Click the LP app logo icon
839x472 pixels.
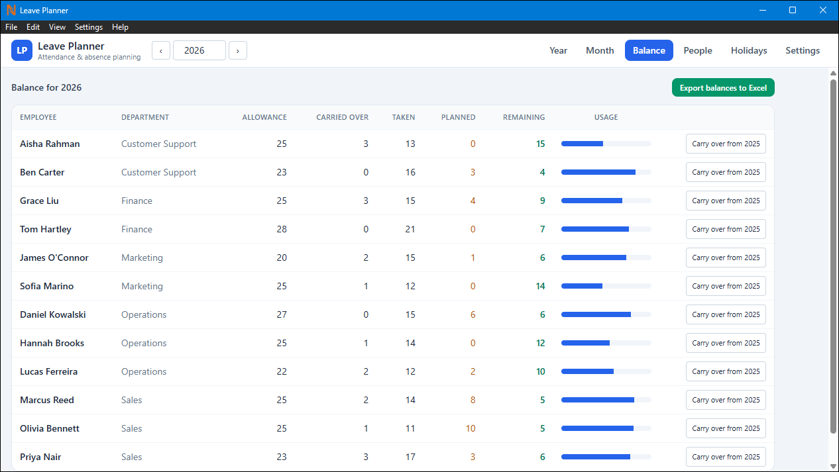(22, 50)
